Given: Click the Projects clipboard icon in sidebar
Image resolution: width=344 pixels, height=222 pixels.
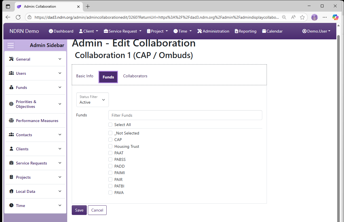Looking at the screenshot, I should (x=11, y=177).
